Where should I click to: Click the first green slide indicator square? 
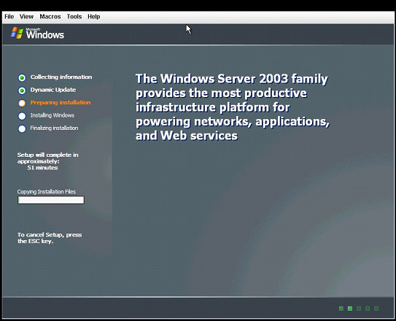[341, 309]
